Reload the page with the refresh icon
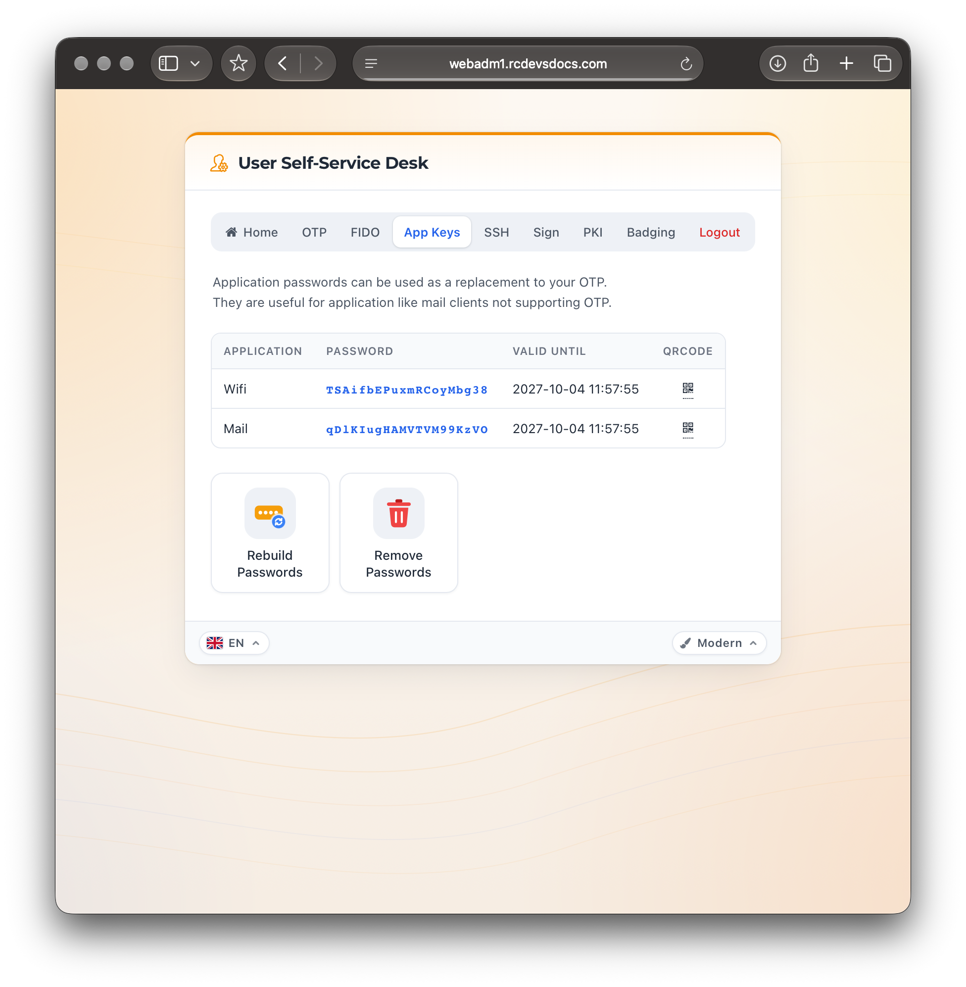Image resolution: width=966 pixels, height=987 pixels. pyautogui.click(x=686, y=63)
